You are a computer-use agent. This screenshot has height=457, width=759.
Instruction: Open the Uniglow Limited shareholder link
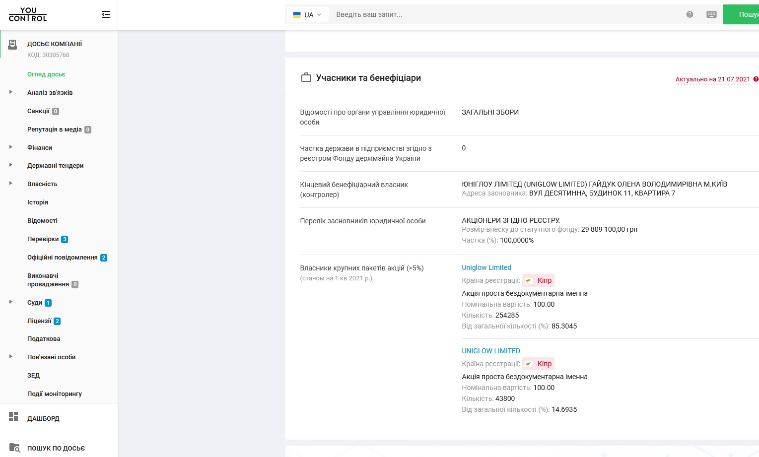point(486,267)
